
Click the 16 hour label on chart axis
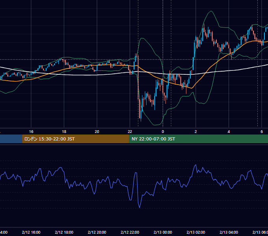(31, 132)
